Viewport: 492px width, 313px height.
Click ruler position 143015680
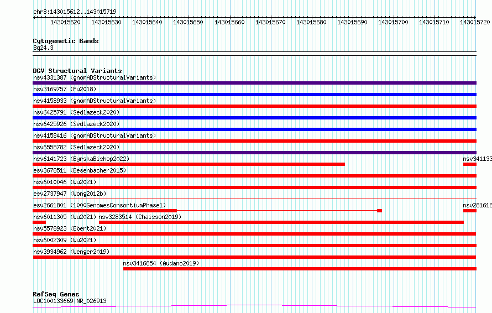311,22
